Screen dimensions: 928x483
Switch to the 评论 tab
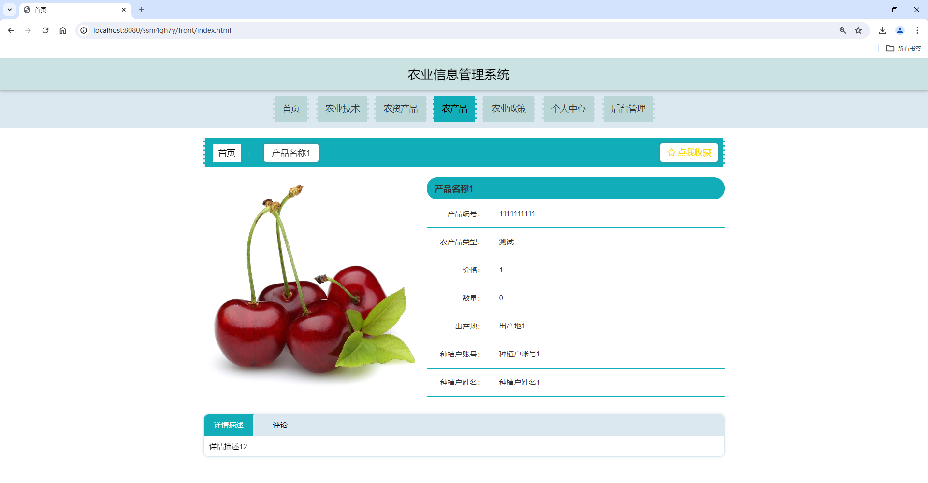tap(279, 425)
